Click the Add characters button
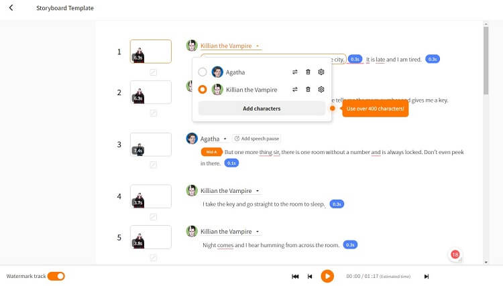Image resolution: width=503 pixels, height=286 pixels. tap(262, 109)
